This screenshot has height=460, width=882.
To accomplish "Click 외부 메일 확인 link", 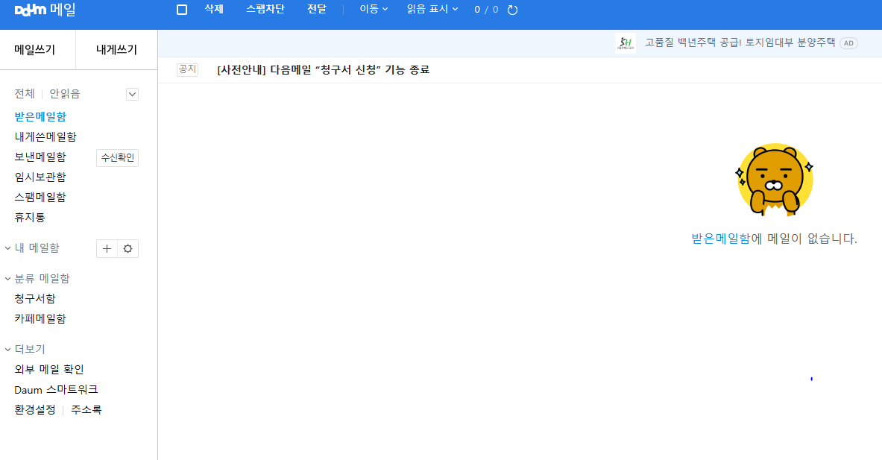I will (x=49, y=370).
